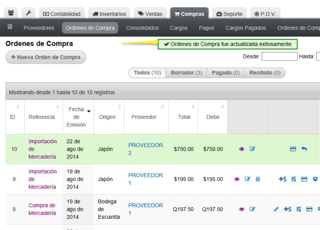Click the +$ add charge icon for order 8

click(287, 209)
